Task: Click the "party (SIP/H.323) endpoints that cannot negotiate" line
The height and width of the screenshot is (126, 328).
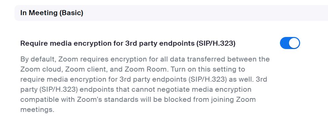Action: pyautogui.click(x=136, y=90)
